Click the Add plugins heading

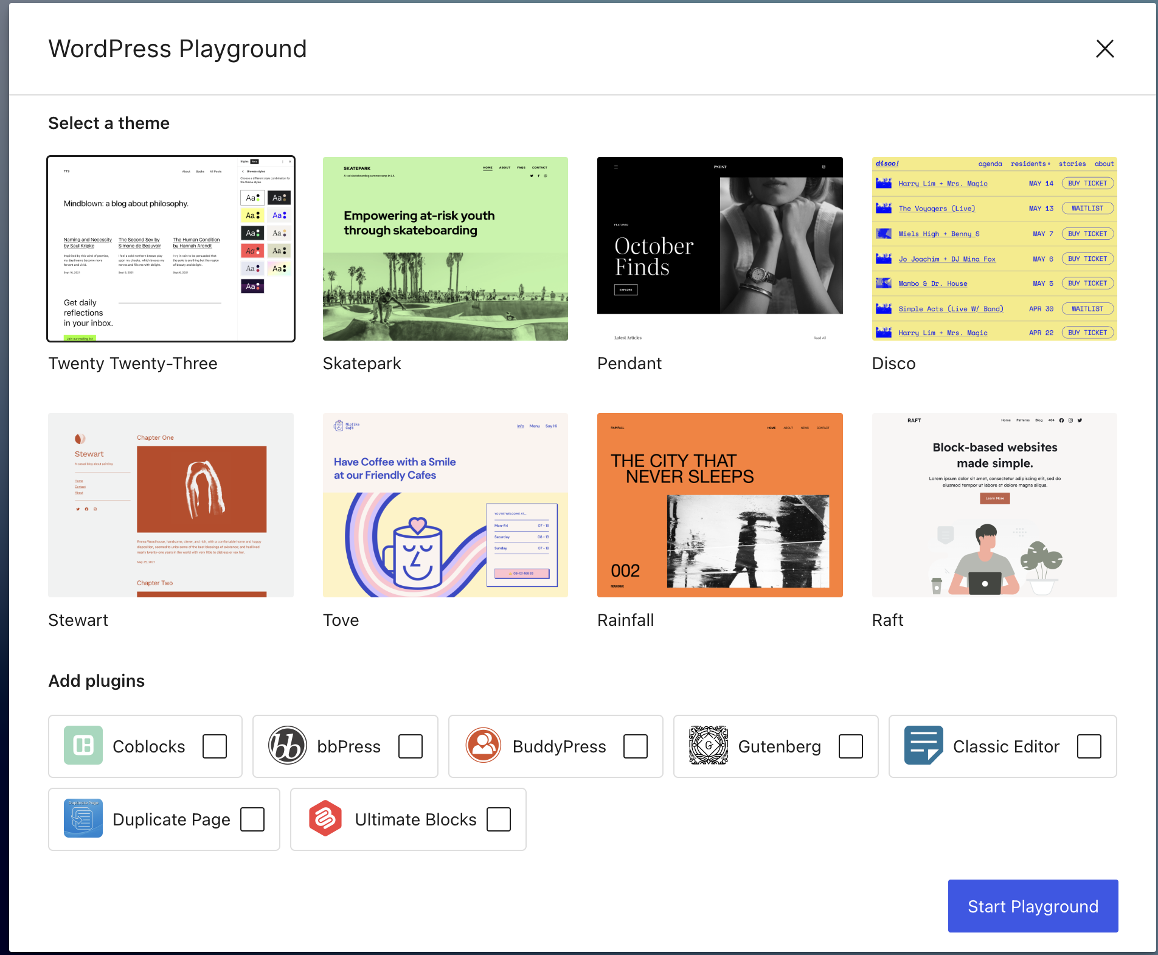point(97,681)
